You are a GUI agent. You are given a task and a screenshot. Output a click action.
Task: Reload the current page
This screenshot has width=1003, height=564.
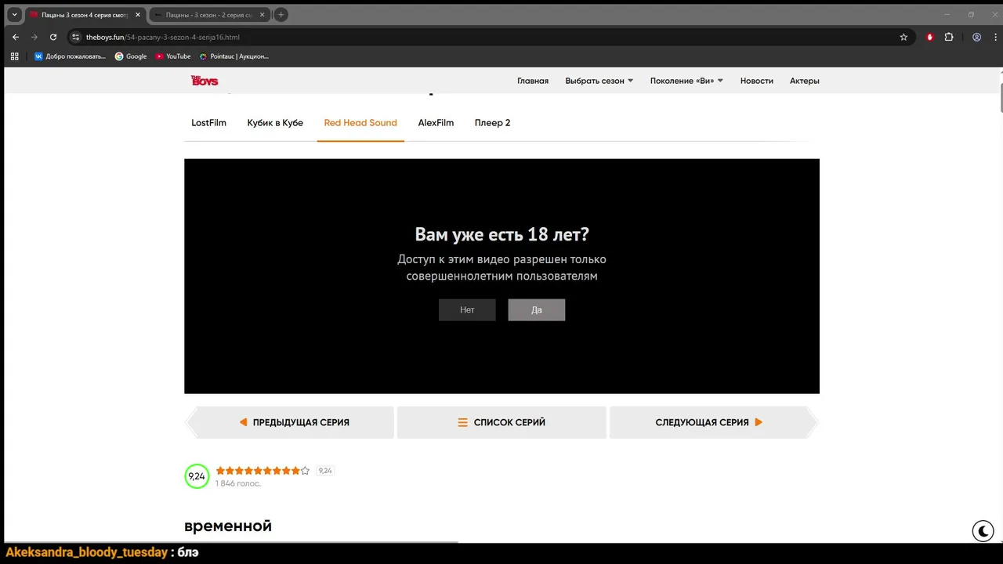tap(53, 37)
